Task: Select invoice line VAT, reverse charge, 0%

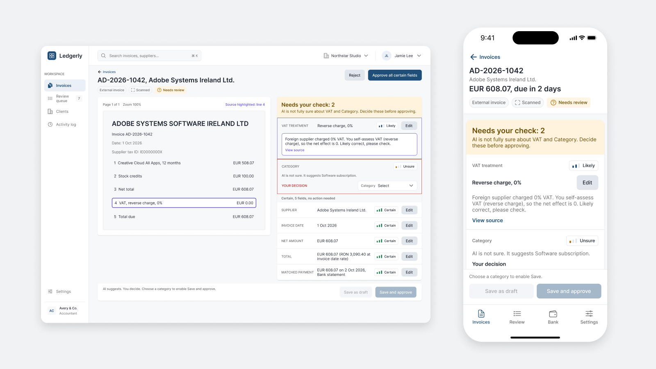Action: pos(184,203)
